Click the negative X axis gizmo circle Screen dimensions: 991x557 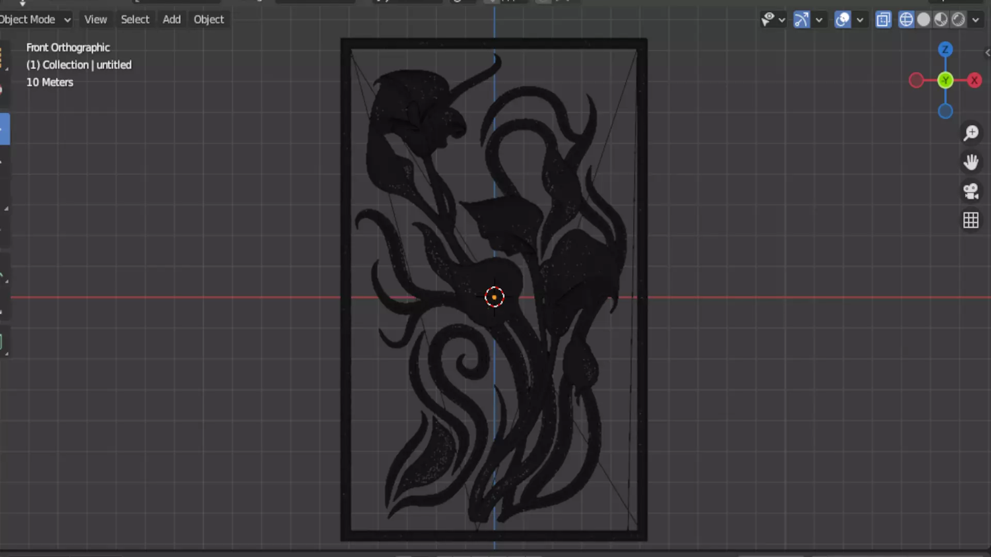pos(916,80)
